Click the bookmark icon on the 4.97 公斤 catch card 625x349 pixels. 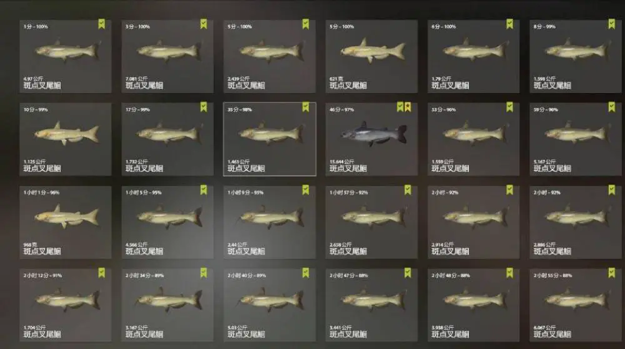click(102, 24)
